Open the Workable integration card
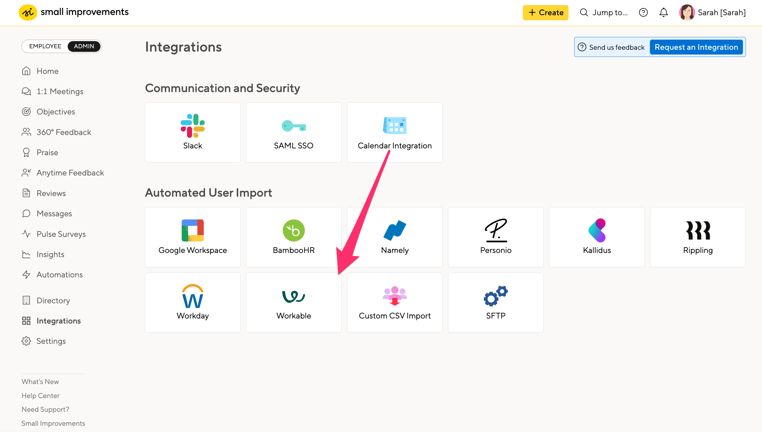762x432 pixels. 294,303
